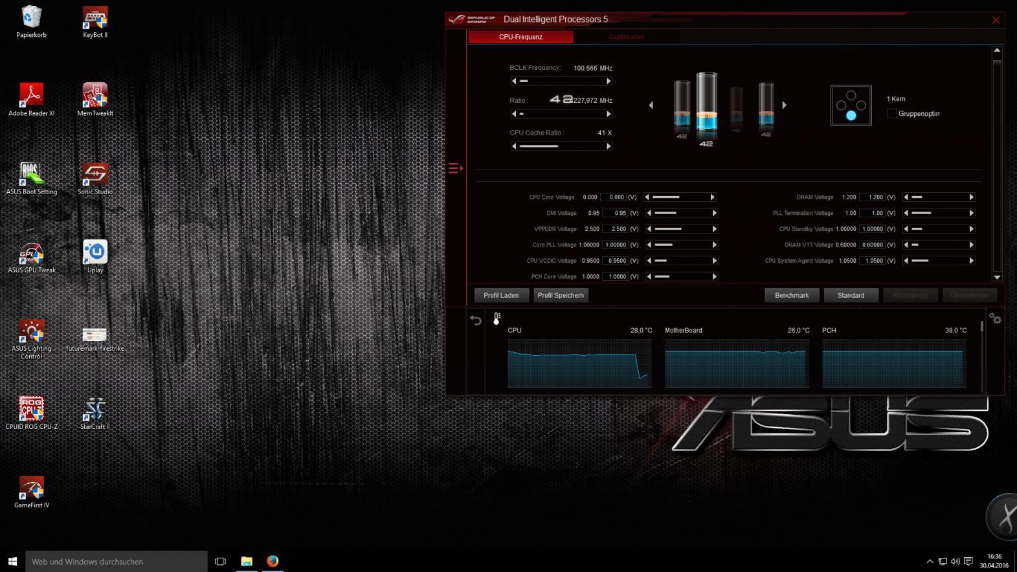The image size is (1017, 572).
Task: Open the network icon in system tray
Action: pos(943,562)
